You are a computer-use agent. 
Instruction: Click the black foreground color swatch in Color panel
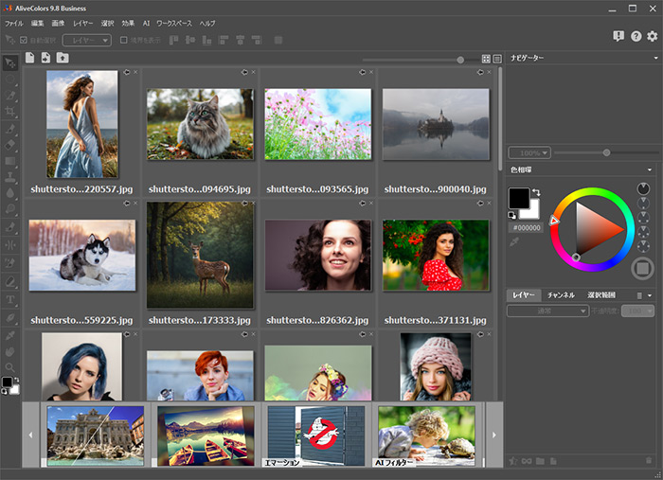[519, 198]
